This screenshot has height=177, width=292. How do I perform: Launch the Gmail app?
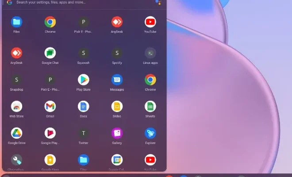50,106
